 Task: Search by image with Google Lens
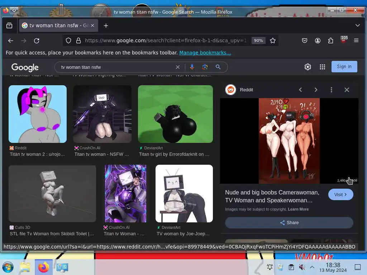click(205, 67)
